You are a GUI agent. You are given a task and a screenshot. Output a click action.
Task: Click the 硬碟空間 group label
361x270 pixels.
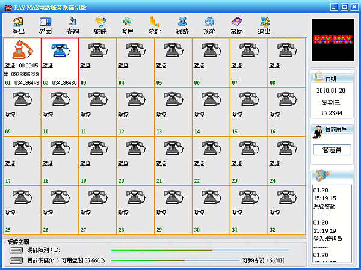coord(18,242)
